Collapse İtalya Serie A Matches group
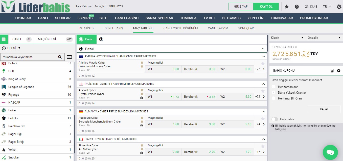Image resolution: width=343 pixels, height=161 pixels. pos(263,139)
